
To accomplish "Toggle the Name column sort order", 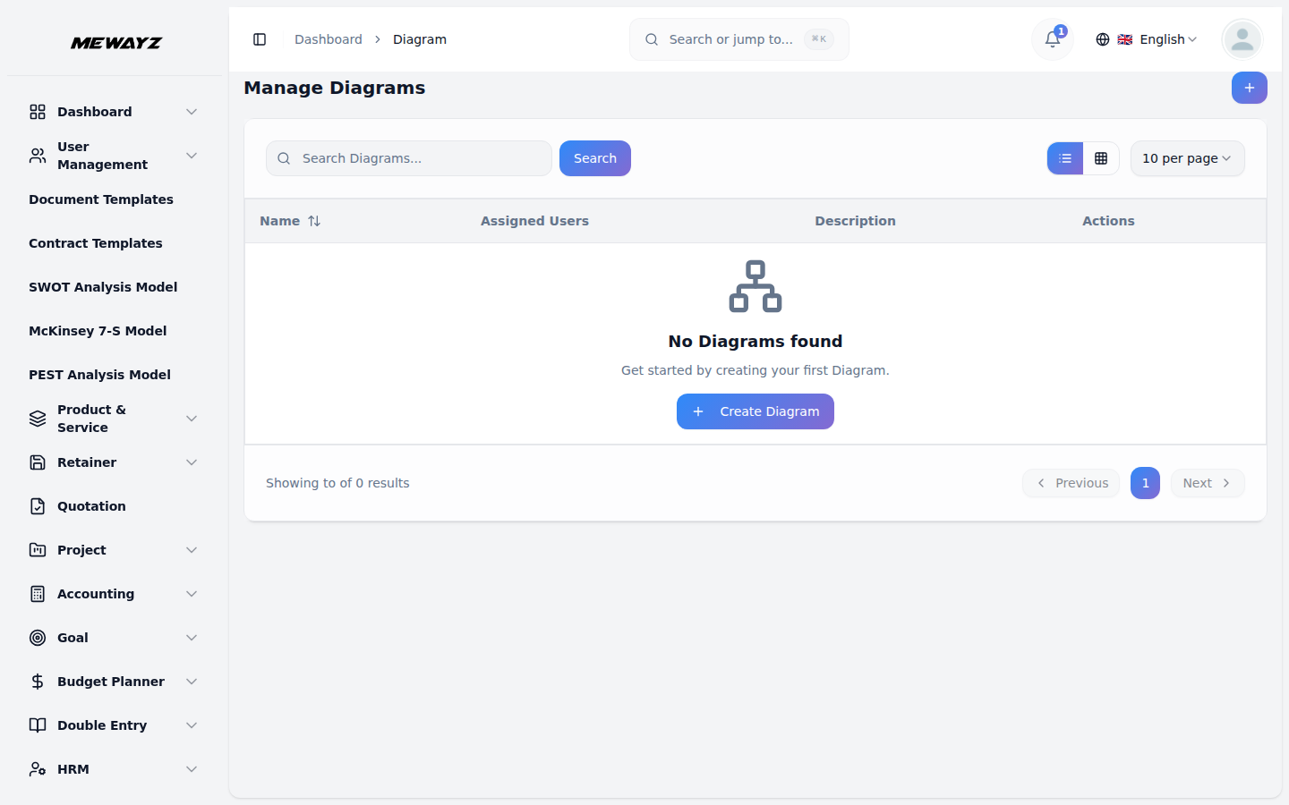I will [x=314, y=220].
